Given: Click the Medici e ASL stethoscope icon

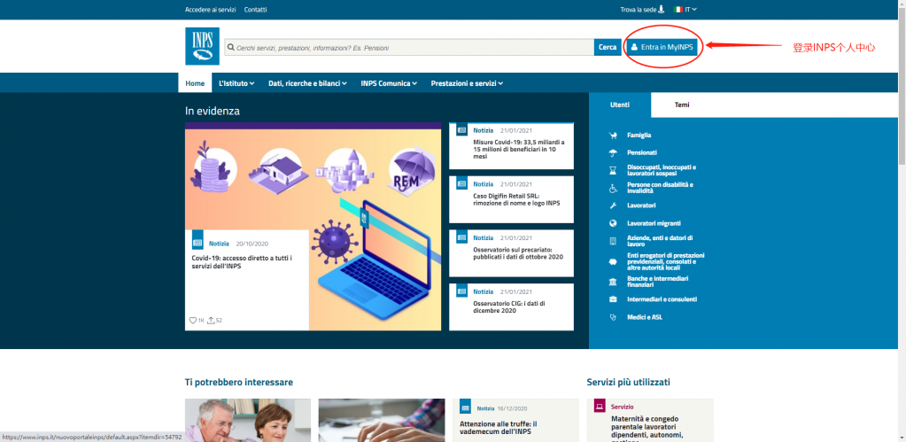Looking at the screenshot, I should 612,317.
